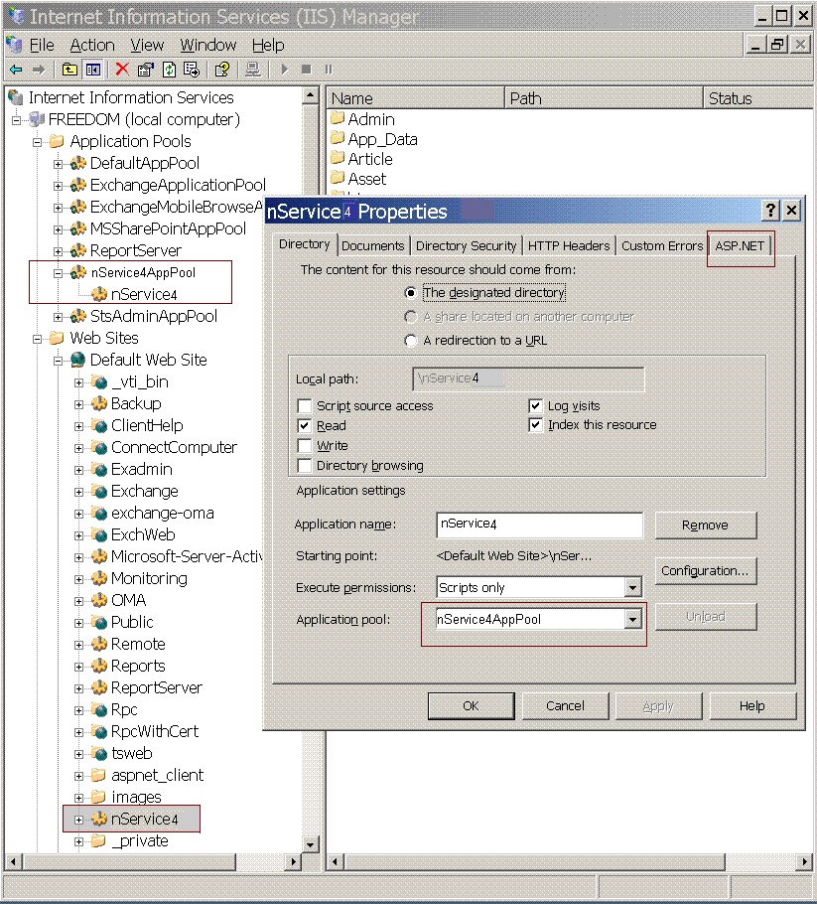The height and width of the screenshot is (904, 817).
Task: Click the Help question mark toolbar icon
Action: [221, 70]
